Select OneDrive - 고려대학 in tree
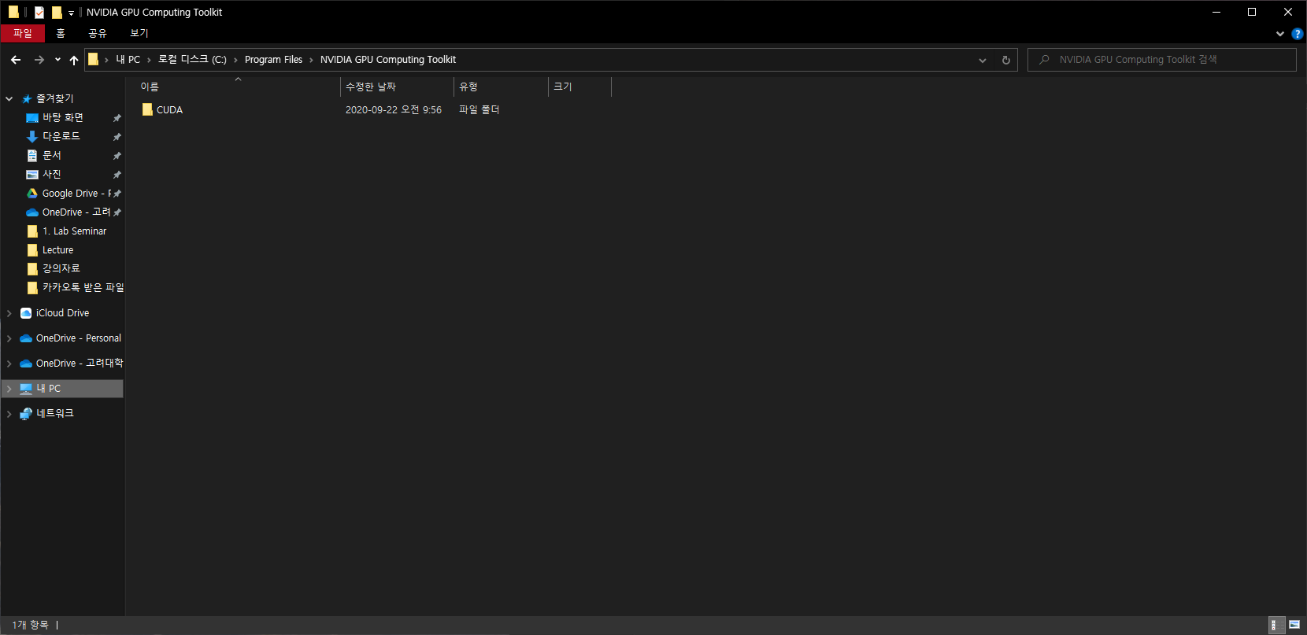Viewport: 1307px width, 635px height. 79,364
